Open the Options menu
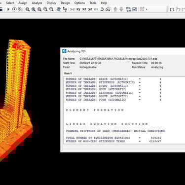The image size is (185, 185). [79, 3]
